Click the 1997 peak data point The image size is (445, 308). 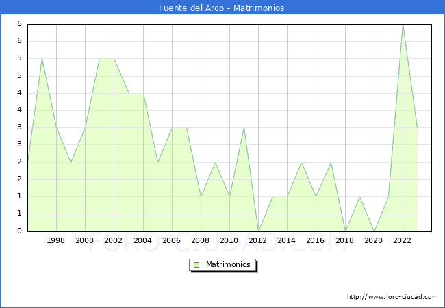point(42,59)
